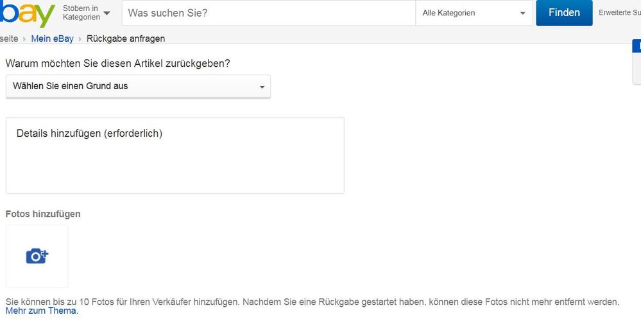641x319 pixels.
Task: Click the Fotos hinzufügen heading
Action: coord(43,214)
